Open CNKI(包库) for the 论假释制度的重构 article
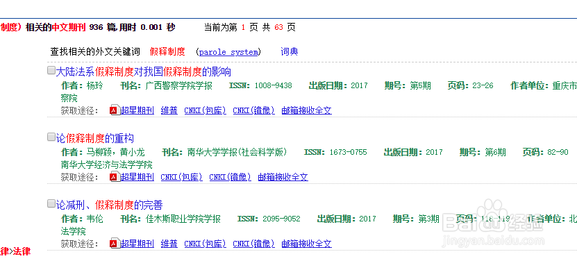The width and height of the screenshot is (577, 261). 182,177
